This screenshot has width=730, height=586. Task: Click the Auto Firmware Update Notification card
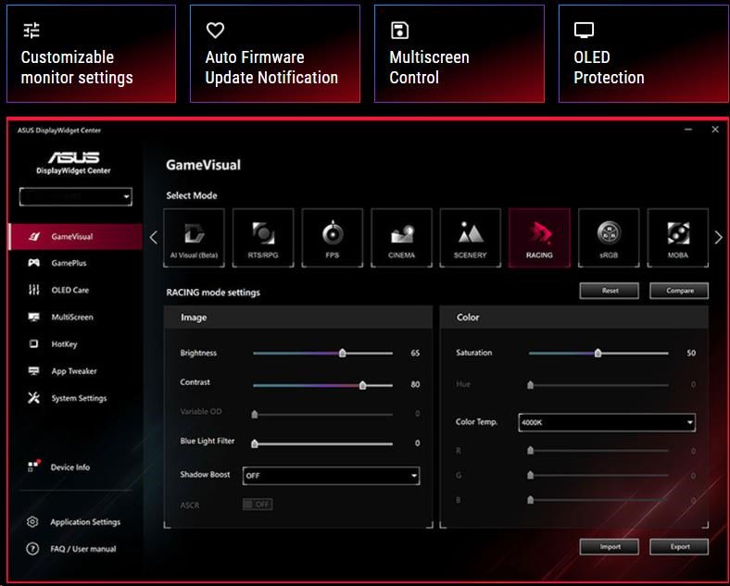coord(275,54)
